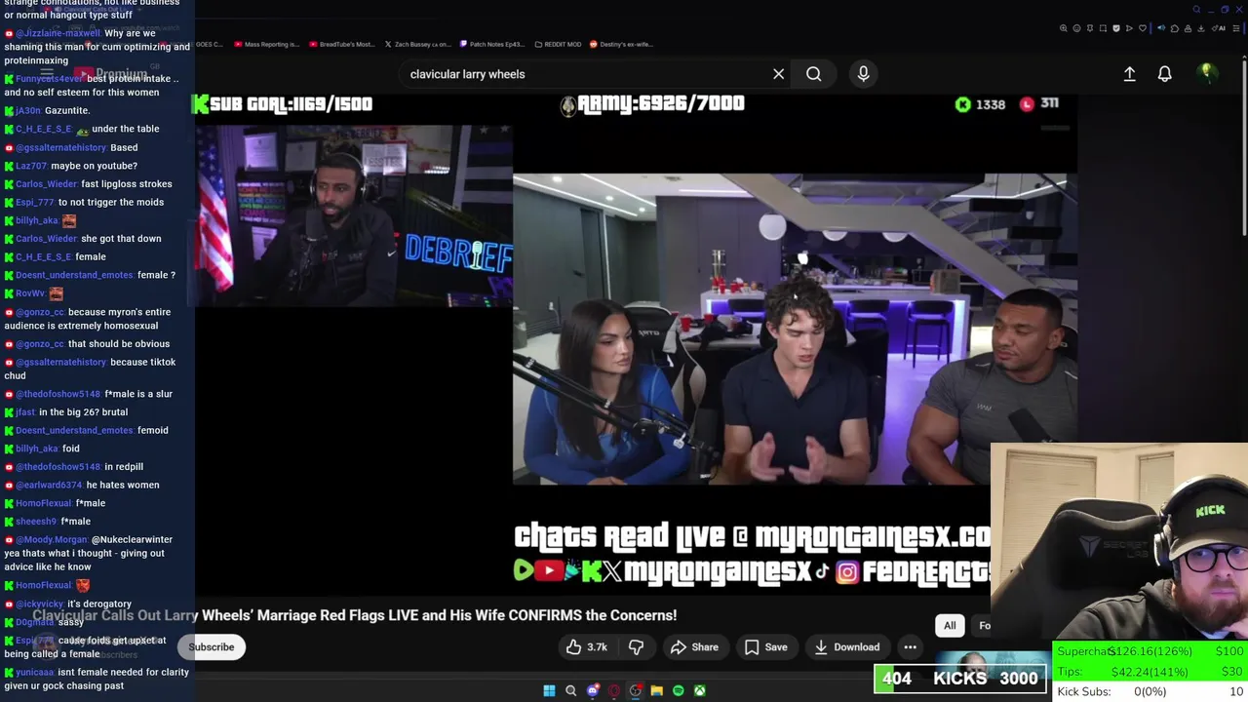Share the video via Share button
This screenshot has width=1248, height=702.
[x=694, y=646]
